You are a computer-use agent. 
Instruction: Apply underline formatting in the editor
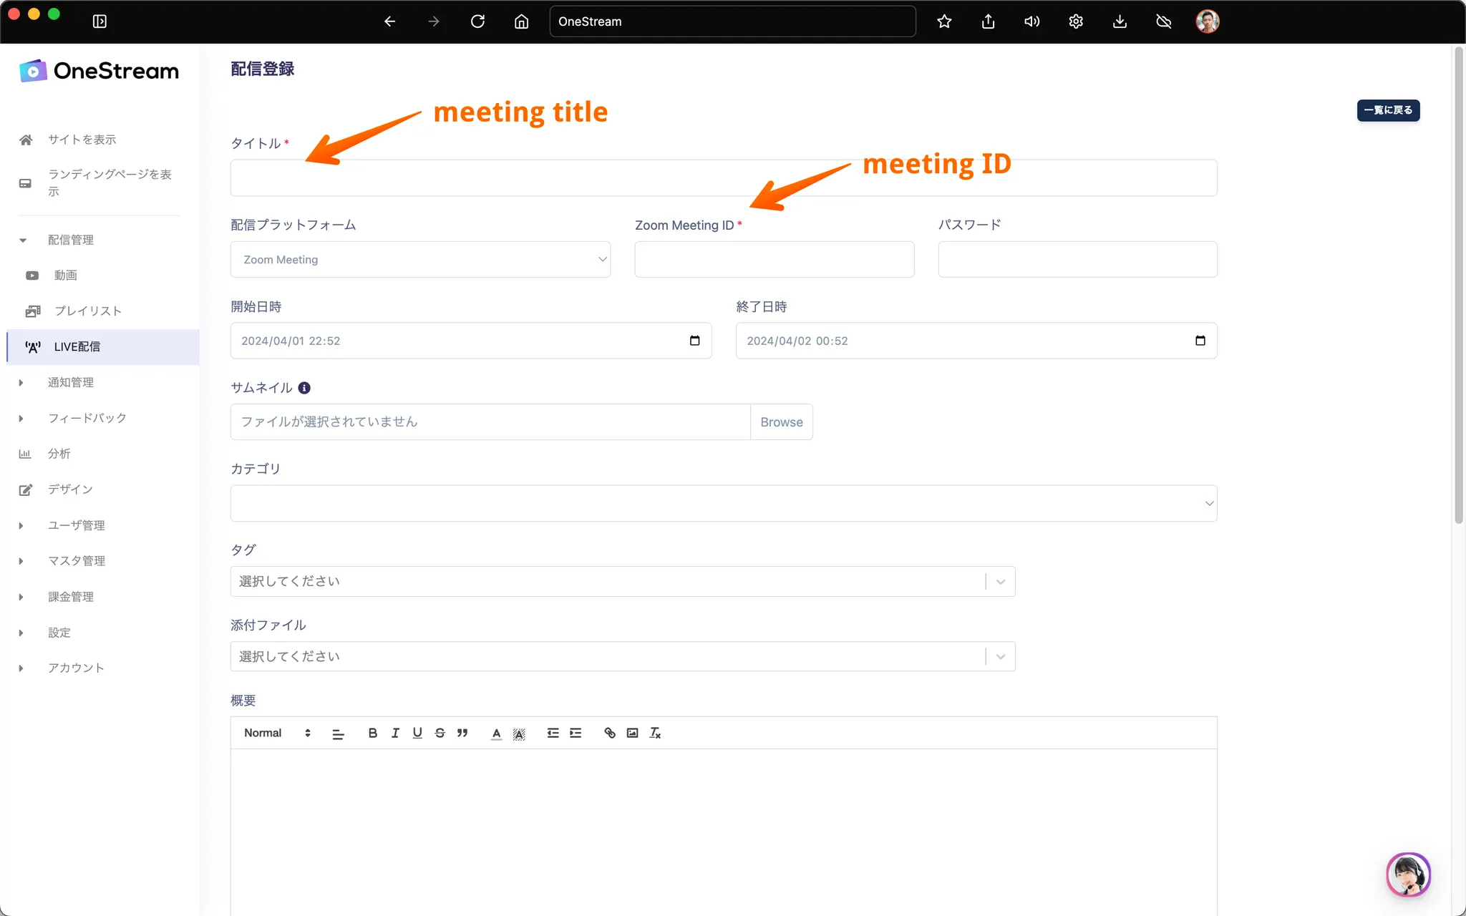coord(417,733)
